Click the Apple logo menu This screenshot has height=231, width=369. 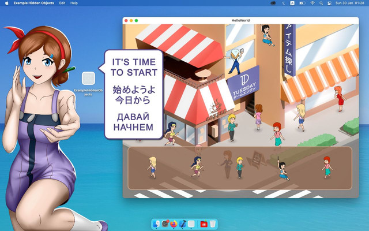click(6, 3)
